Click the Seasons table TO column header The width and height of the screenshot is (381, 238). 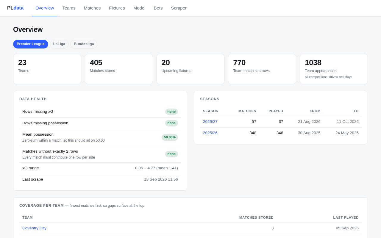click(356, 111)
